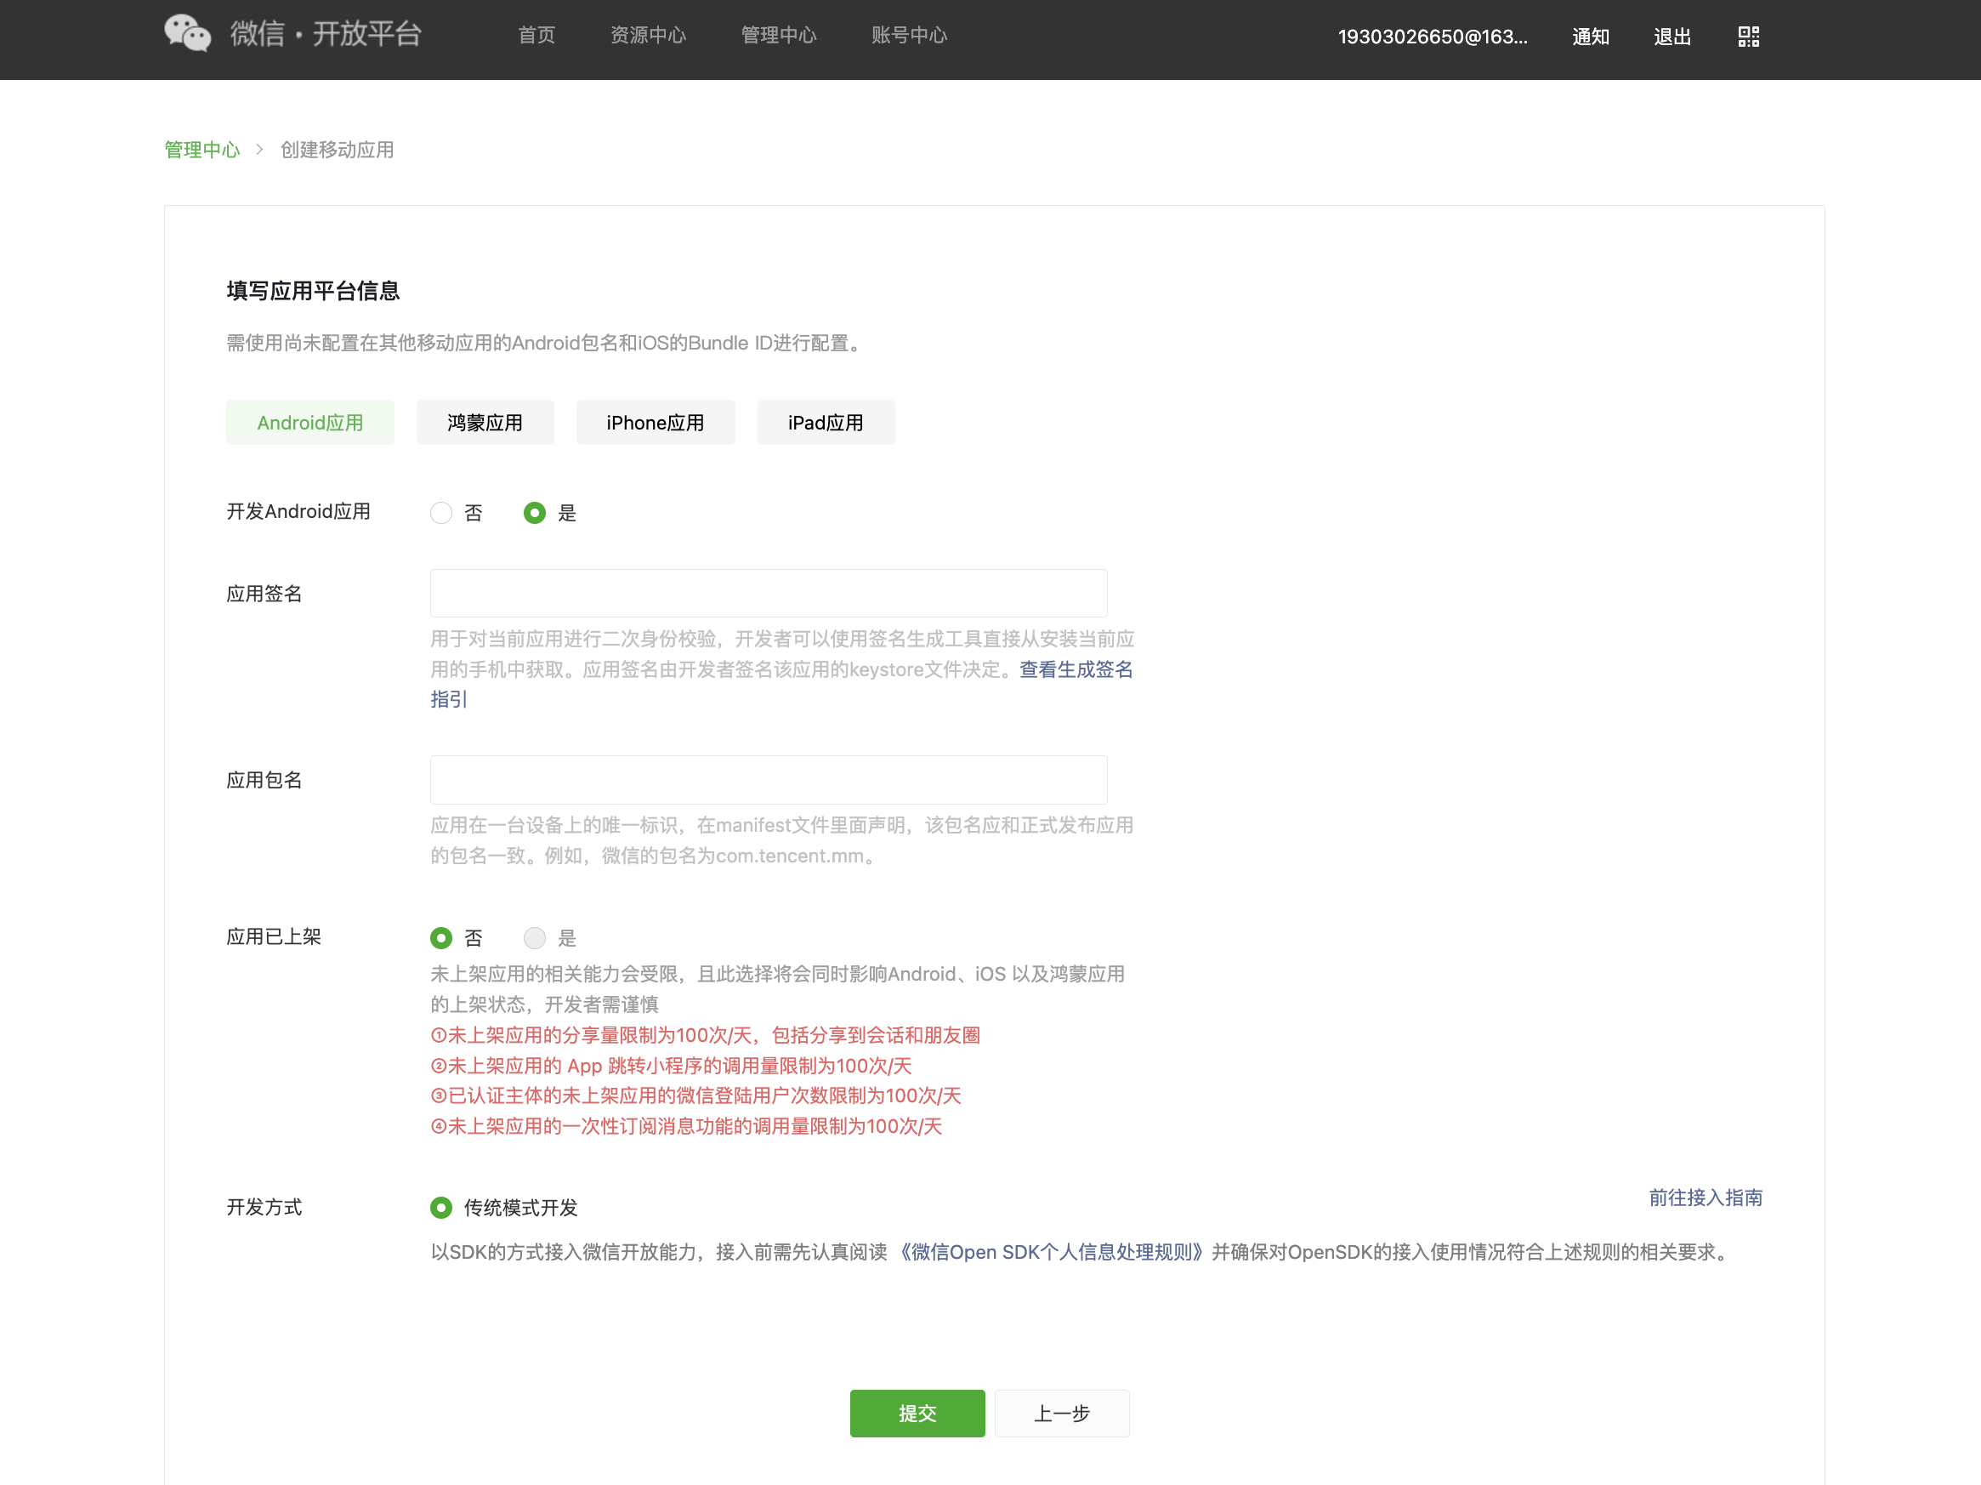The height and width of the screenshot is (1485, 1981).
Task: Click the 开发Android应用 label
Action: [298, 511]
